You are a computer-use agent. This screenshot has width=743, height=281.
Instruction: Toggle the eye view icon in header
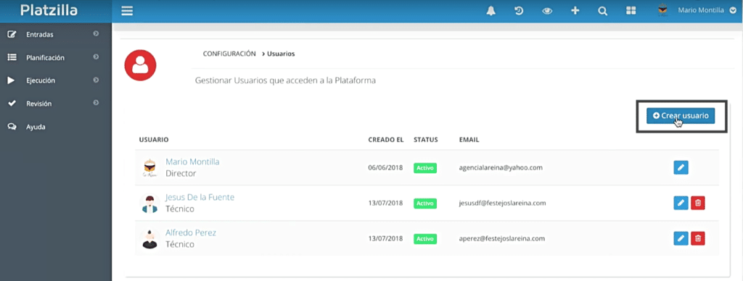[547, 11]
